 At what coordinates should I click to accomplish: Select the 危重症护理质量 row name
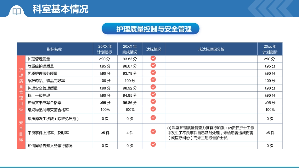point(41,66)
